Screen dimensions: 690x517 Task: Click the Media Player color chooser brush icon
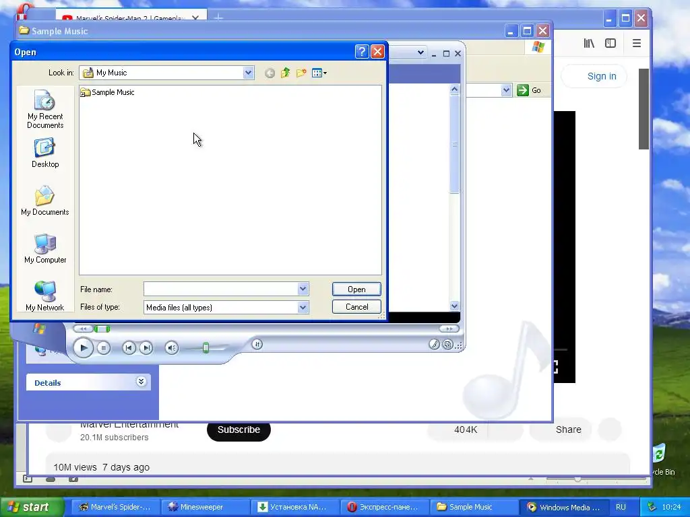pos(434,345)
